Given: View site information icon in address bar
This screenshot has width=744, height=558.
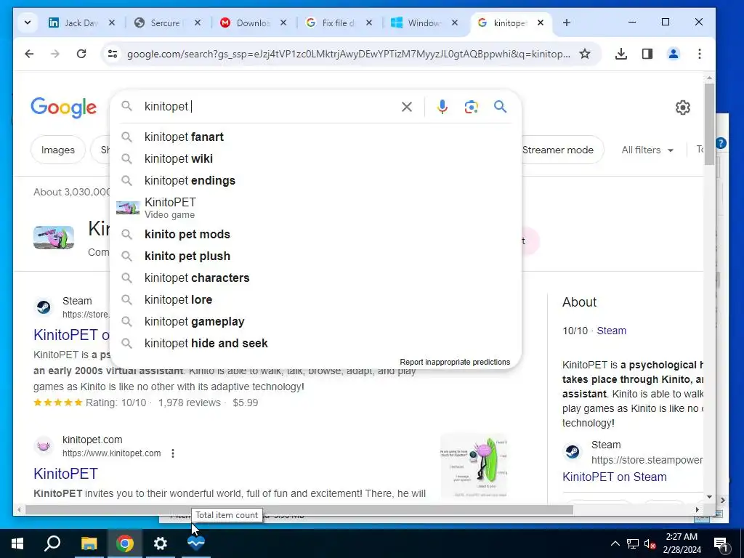Looking at the screenshot, I should pyautogui.click(x=113, y=54).
